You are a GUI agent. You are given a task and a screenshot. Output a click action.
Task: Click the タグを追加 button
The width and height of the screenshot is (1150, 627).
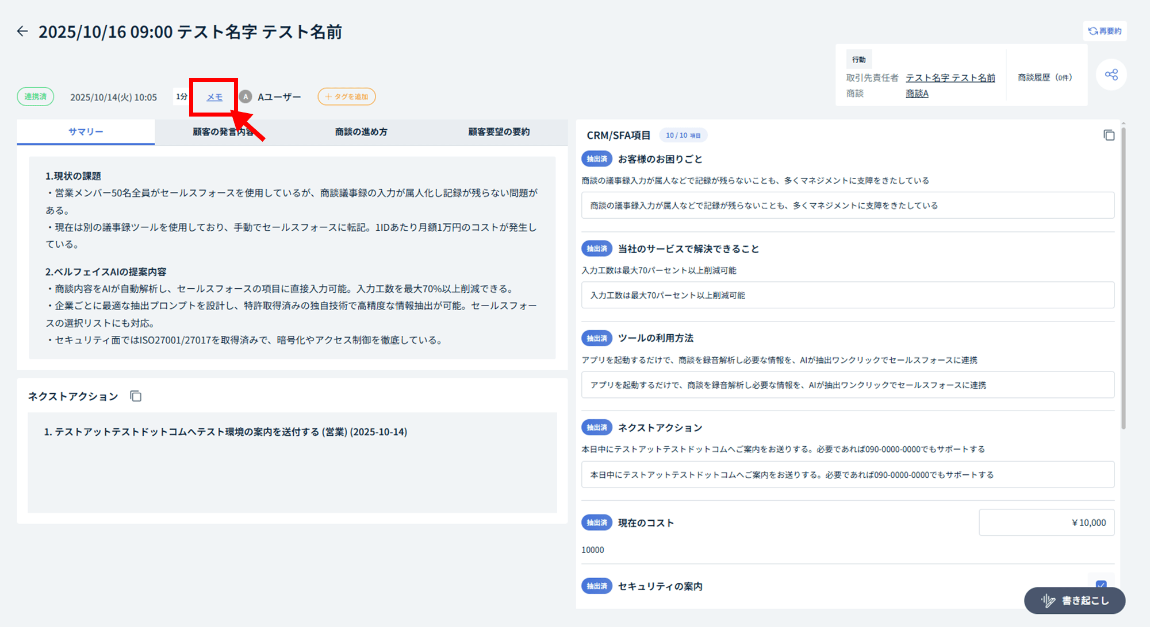(347, 97)
